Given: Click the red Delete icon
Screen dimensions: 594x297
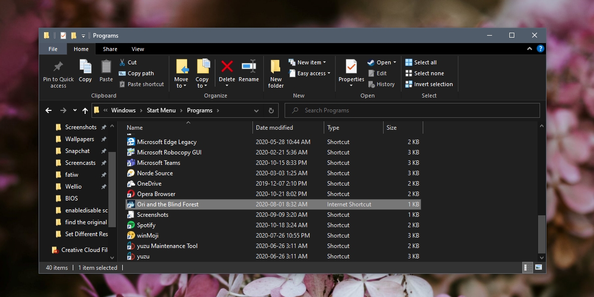Looking at the screenshot, I should point(227,66).
